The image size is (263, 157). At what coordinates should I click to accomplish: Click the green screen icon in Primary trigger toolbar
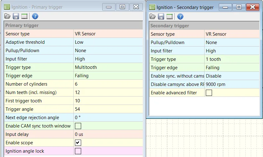24,16
